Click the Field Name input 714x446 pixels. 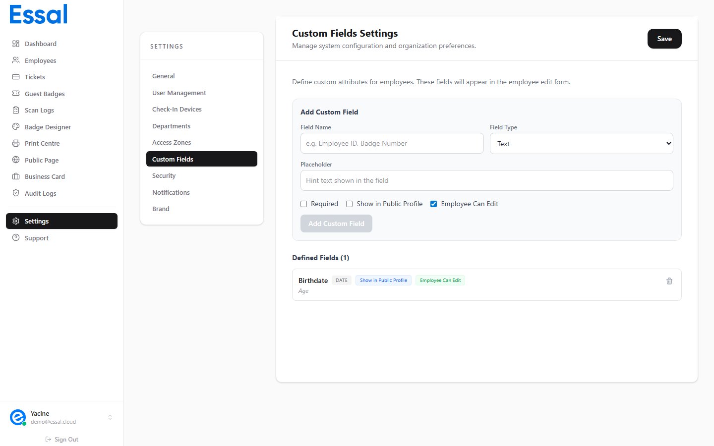(x=392, y=143)
